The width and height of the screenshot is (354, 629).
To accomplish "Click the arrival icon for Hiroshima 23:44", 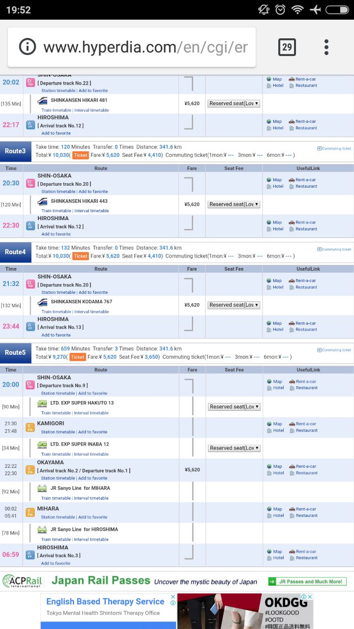I will coord(30,326).
